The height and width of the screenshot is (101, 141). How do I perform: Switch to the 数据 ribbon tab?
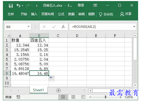pyautogui.click(x=71, y=14)
